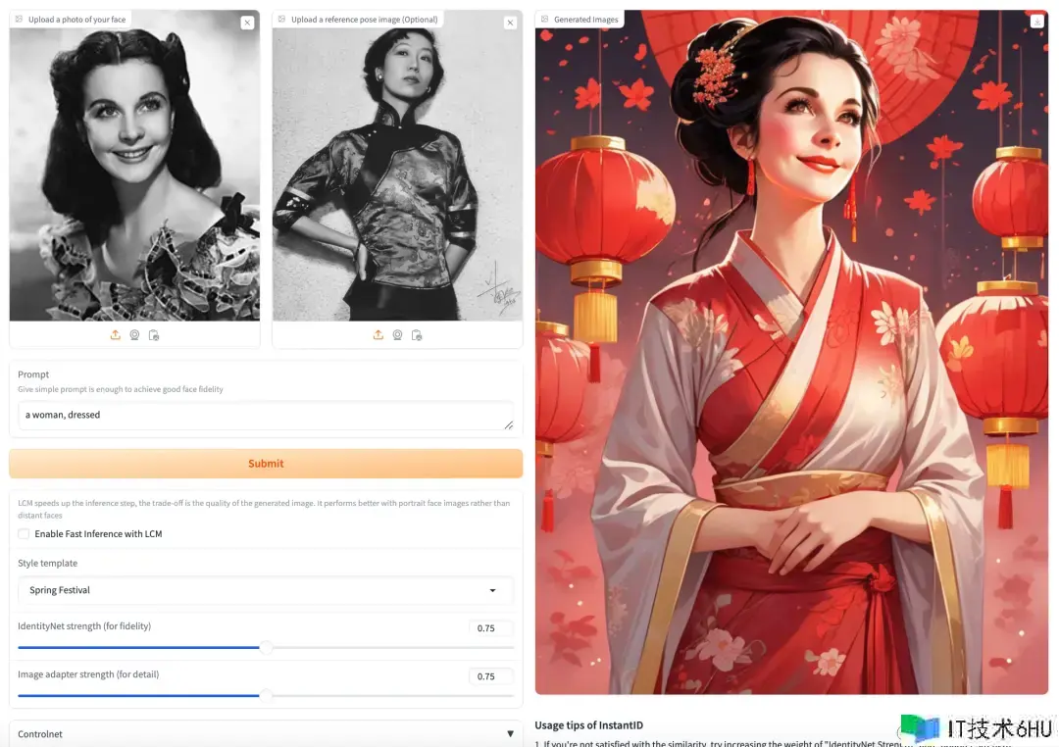
Task: Click the Image adapter strength value box
Action: (491, 676)
